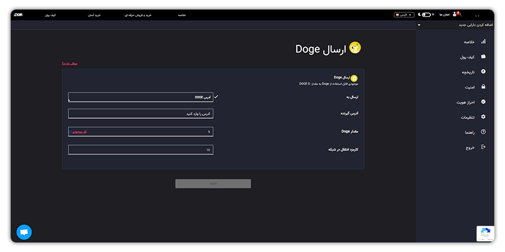Click the available balance text 'DOGE 0'

(304, 83)
